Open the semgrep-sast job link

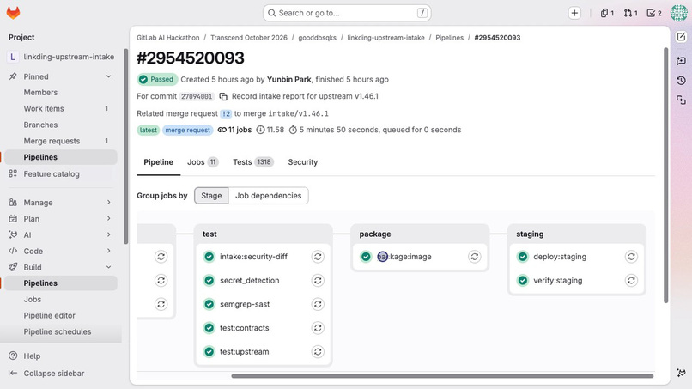point(245,304)
